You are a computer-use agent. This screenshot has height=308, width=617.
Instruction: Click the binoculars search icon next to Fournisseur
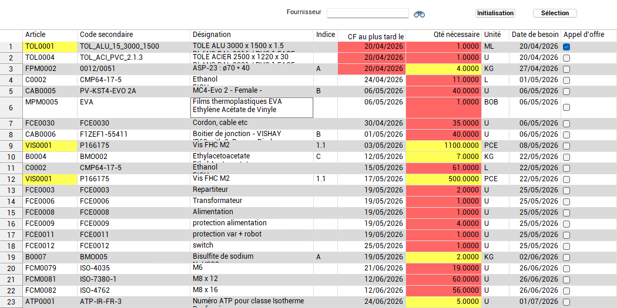[419, 13]
